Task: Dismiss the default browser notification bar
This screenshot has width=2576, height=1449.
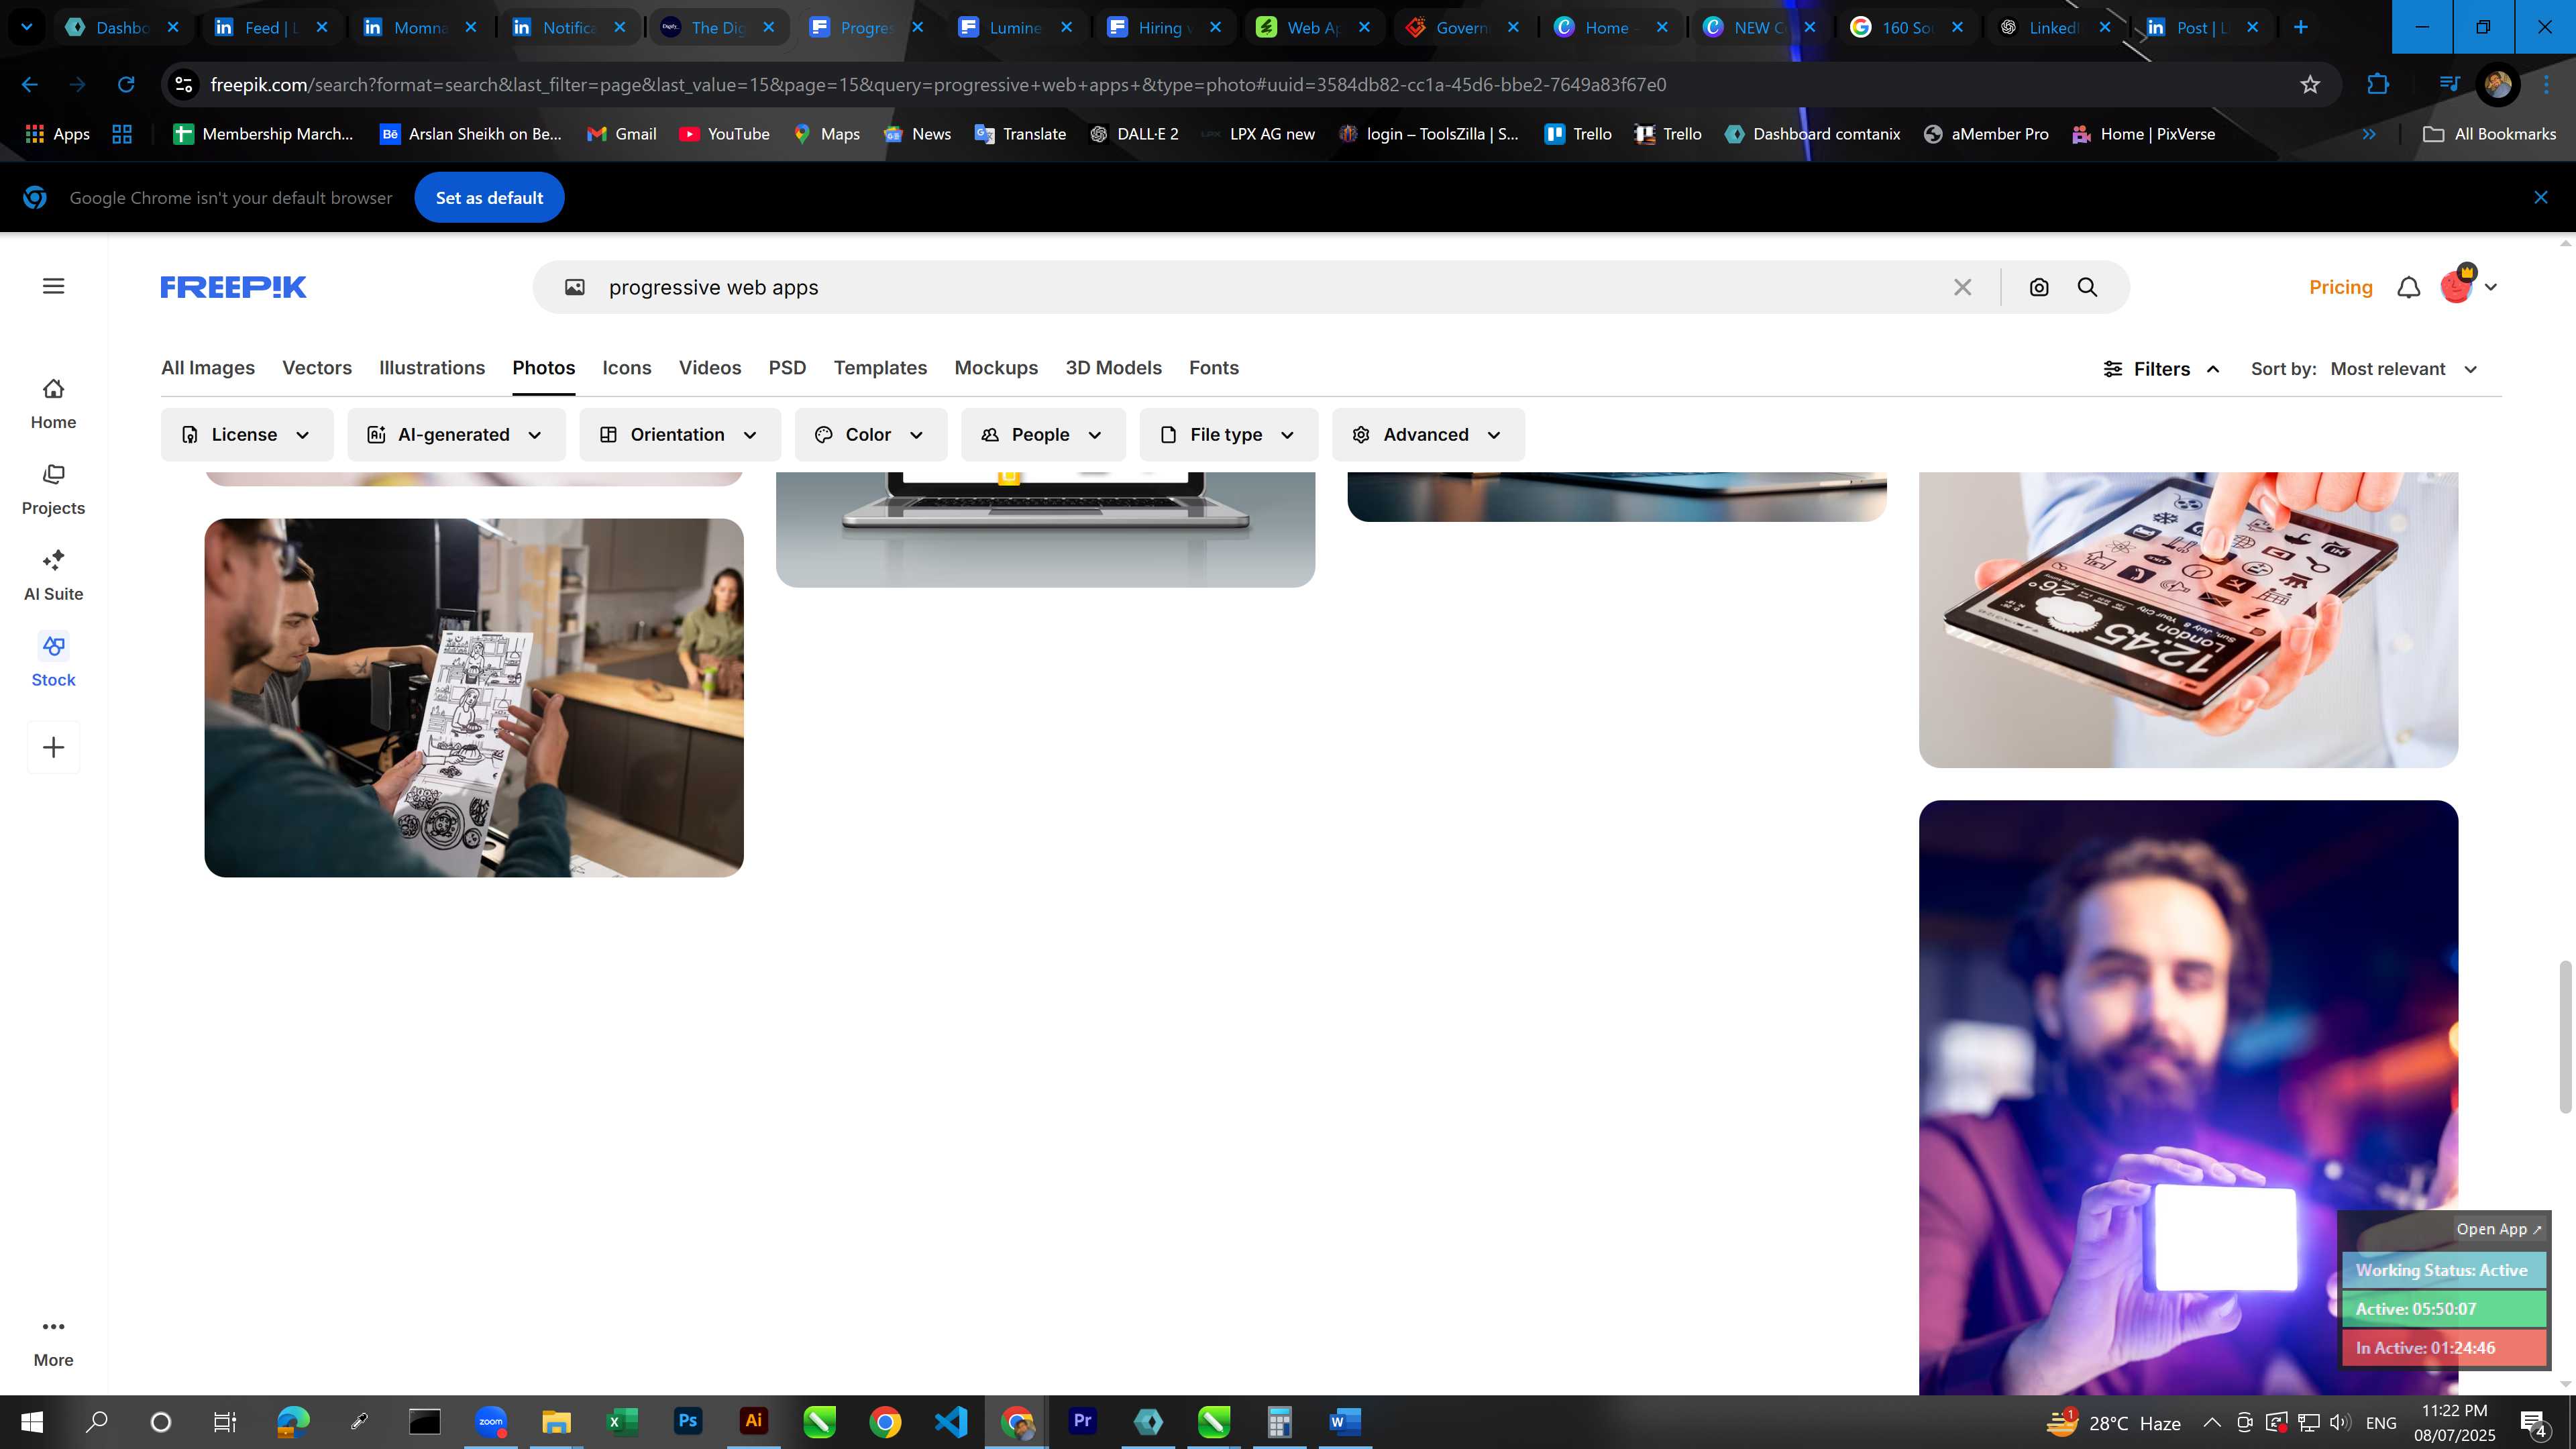Action: 2540,197
